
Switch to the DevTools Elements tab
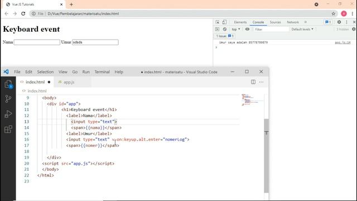(x=240, y=22)
